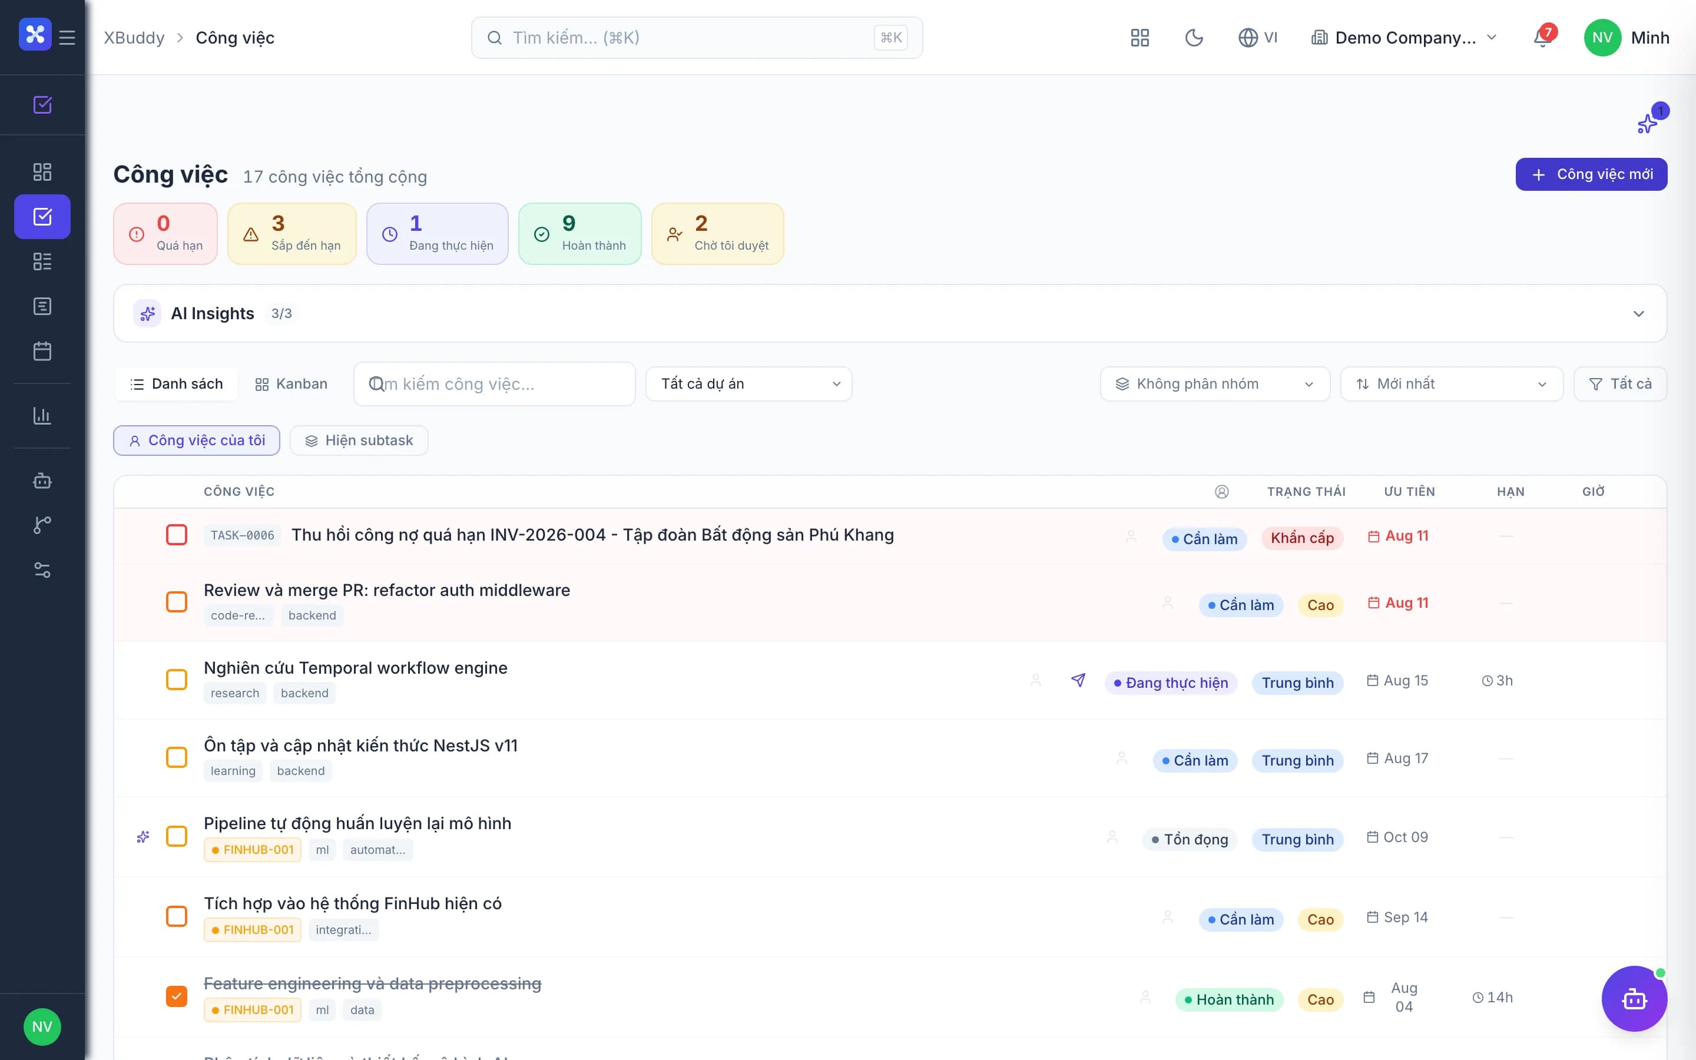
Task: Click the assignee column header icon
Action: (x=1221, y=492)
